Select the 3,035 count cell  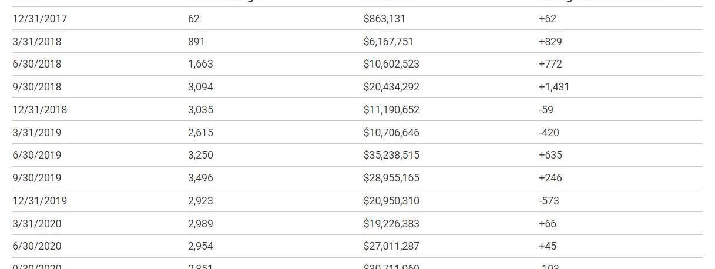pyautogui.click(x=200, y=110)
